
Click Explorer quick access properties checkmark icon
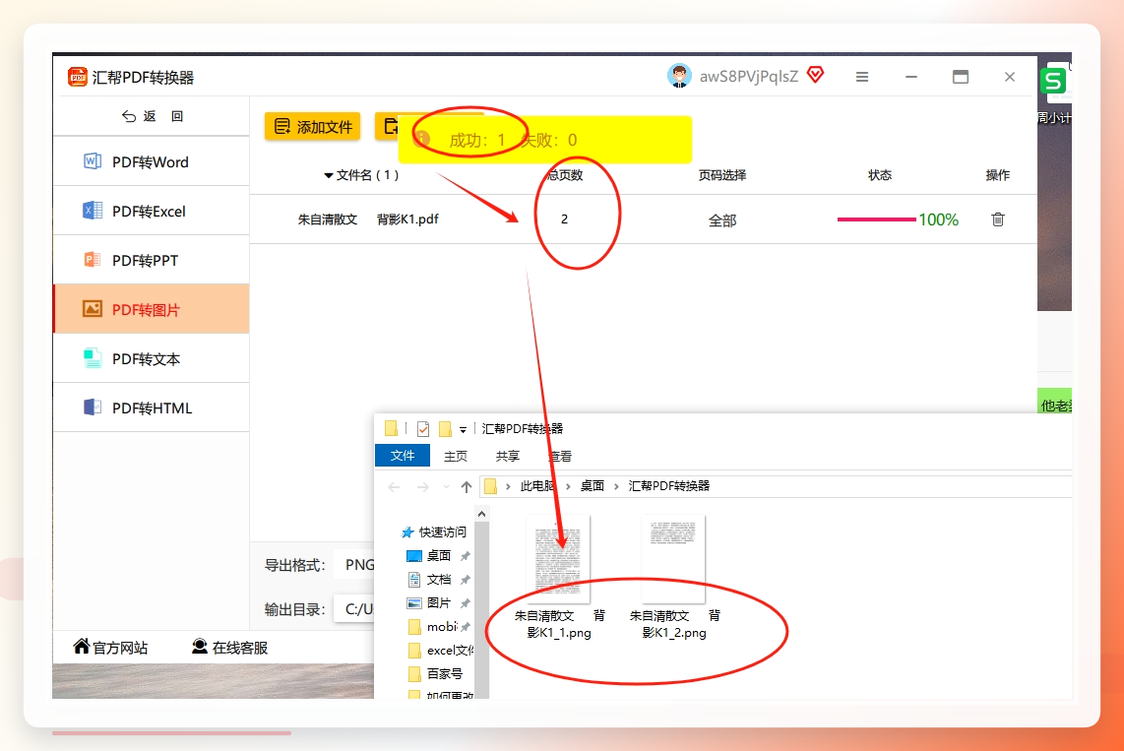pyautogui.click(x=423, y=428)
